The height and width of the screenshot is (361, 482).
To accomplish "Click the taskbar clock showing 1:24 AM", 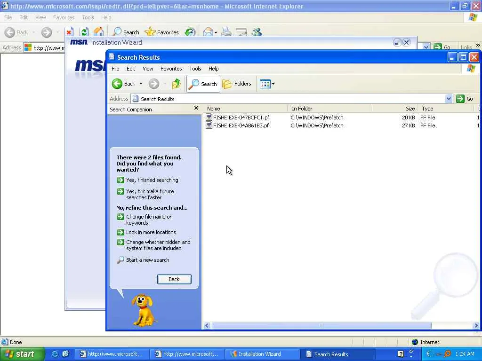I will tap(465, 354).
